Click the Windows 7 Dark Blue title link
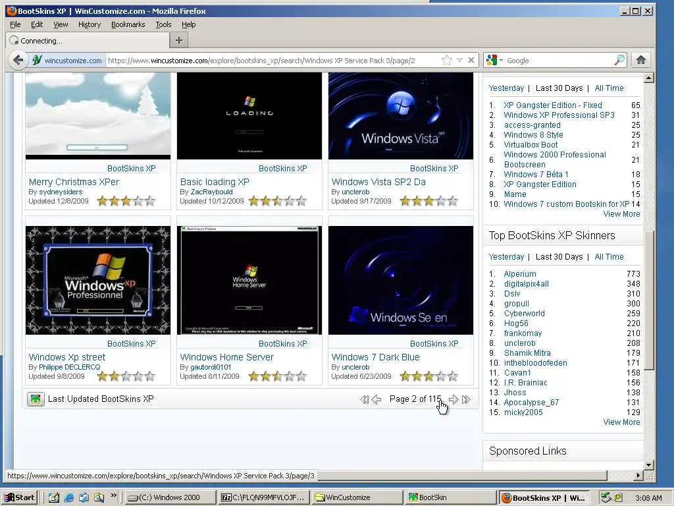This screenshot has height=506, width=674. click(x=375, y=357)
